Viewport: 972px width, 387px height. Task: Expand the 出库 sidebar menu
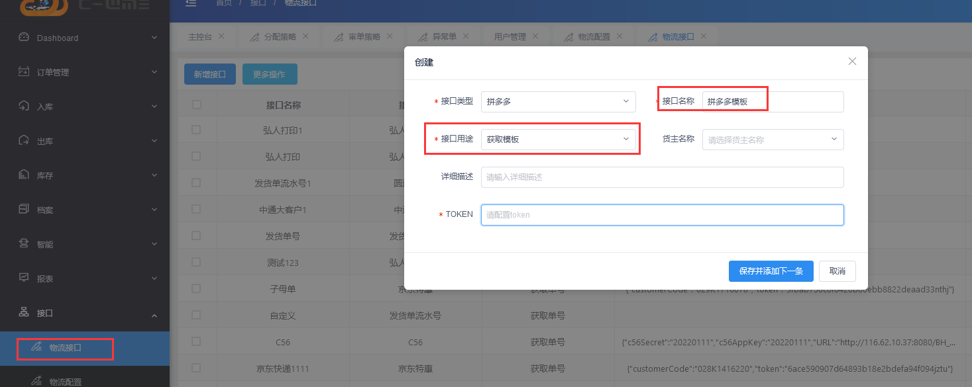pos(154,141)
